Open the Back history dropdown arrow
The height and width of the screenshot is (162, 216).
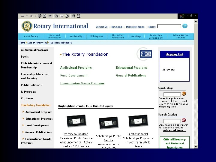click(27, 16)
